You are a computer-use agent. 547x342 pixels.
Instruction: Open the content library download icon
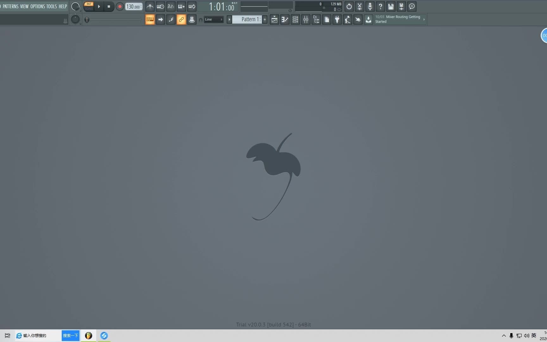pos(368,20)
